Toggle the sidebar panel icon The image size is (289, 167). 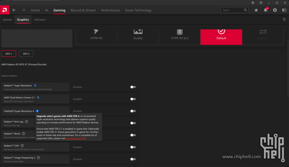click(x=284, y=10)
